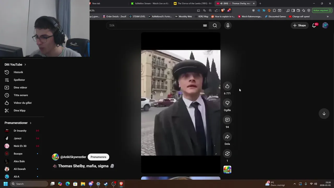Open Wootility Web bookmark
Image resolution: width=334 pixels, height=188 pixels.
183,16
